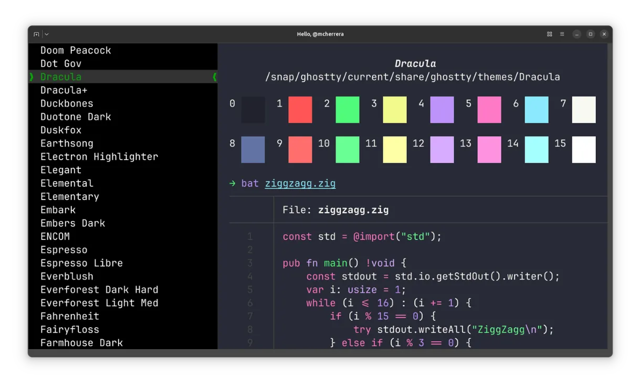Open the tab overview grid icon
The width and height of the screenshot is (640, 387).
[549, 34]
